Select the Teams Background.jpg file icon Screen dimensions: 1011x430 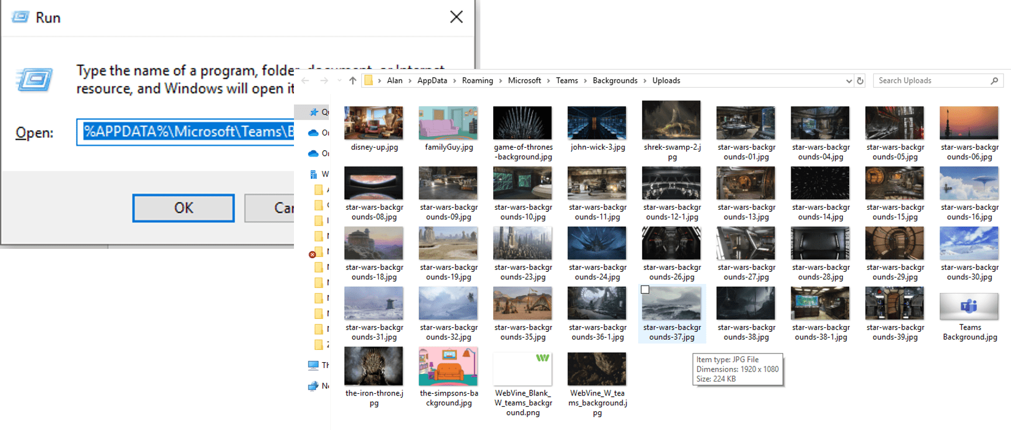(x=969, y=306)
